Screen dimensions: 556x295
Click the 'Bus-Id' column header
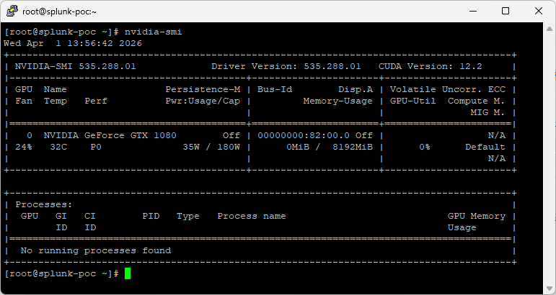tap(275, 89)
